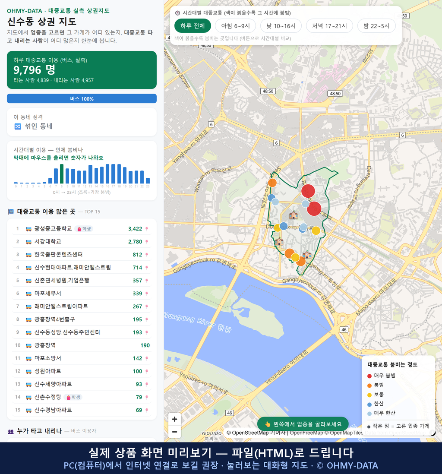Viewport: 442px width, 474px height.
Task: Click the people icon beside 누가 타고 내리나
Action: pyautogui.click(x=11, y=431)
